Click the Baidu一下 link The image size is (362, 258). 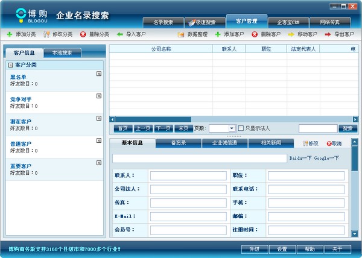point(300,158)
